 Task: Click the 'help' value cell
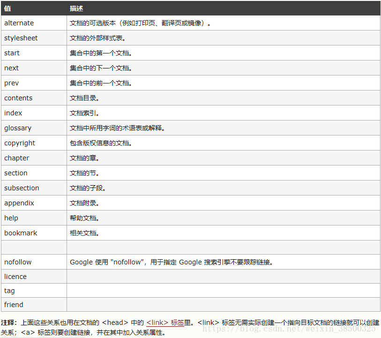coord(34,218)
